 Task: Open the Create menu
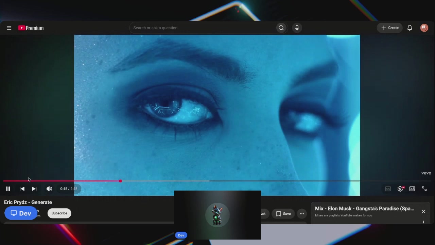[x=390, y=28]
